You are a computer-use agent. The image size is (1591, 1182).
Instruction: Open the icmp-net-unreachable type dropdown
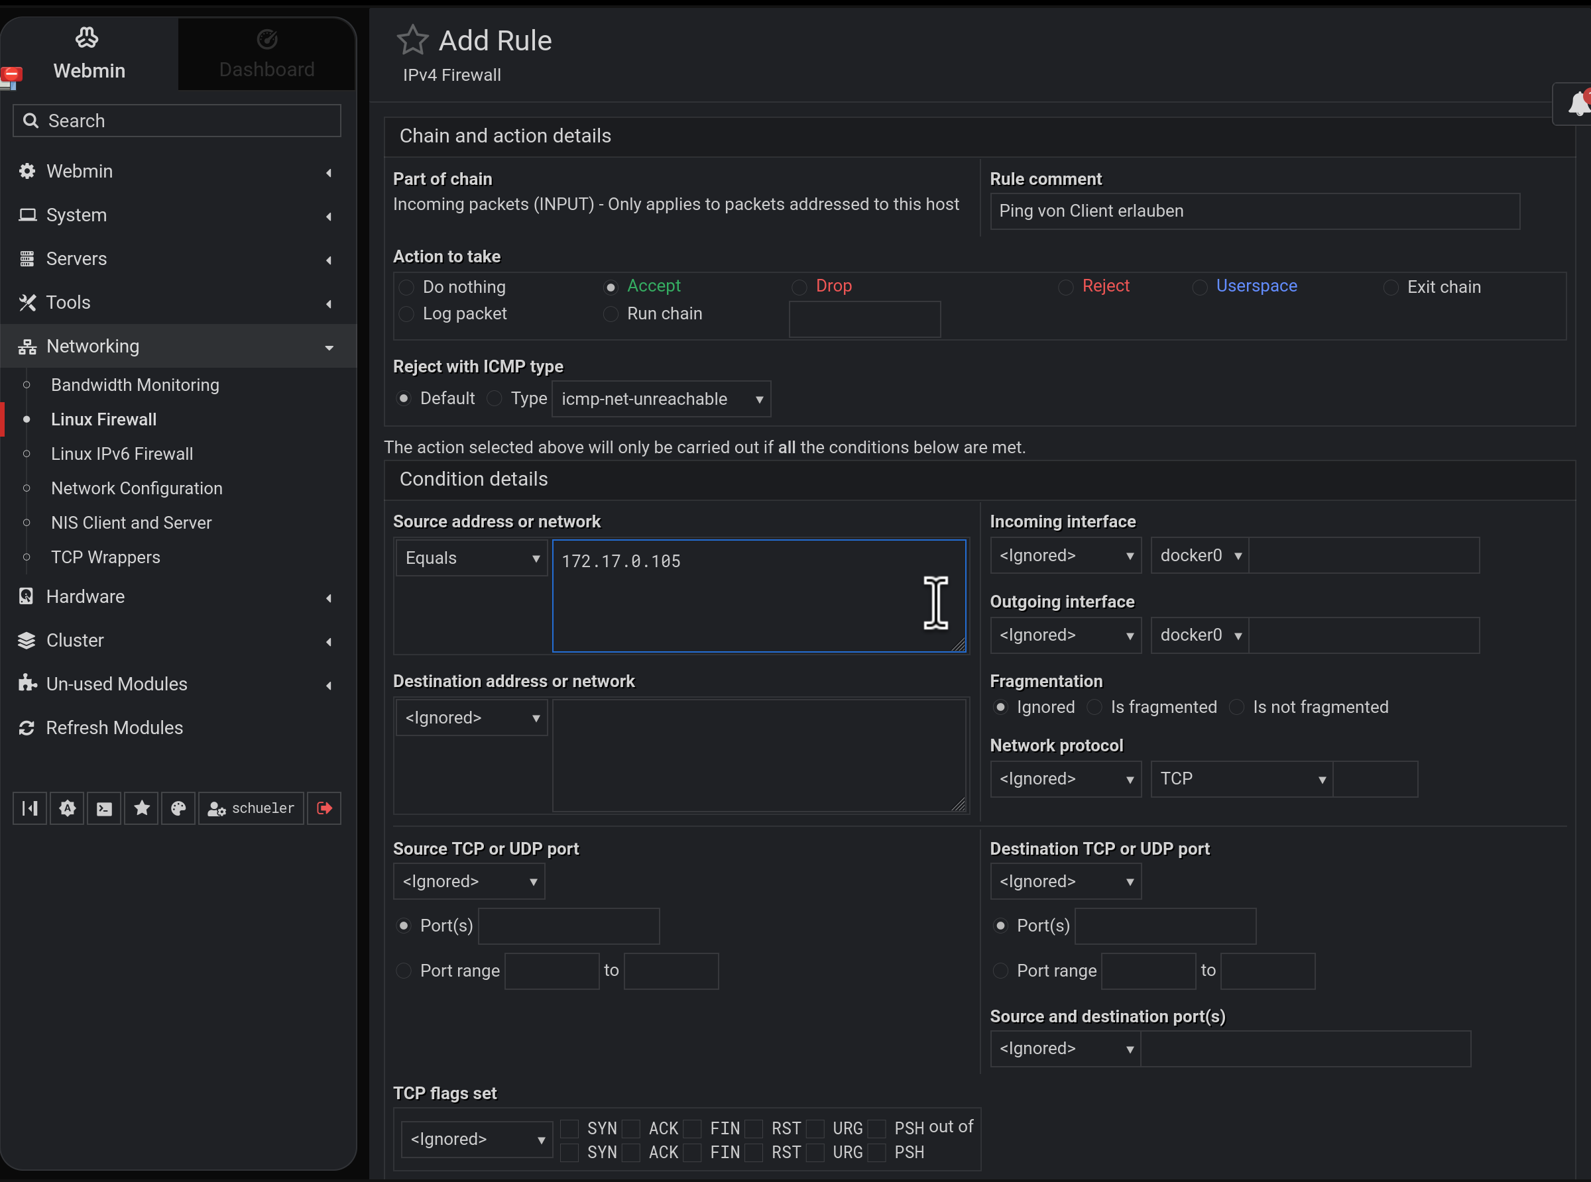tap(662, 400)
